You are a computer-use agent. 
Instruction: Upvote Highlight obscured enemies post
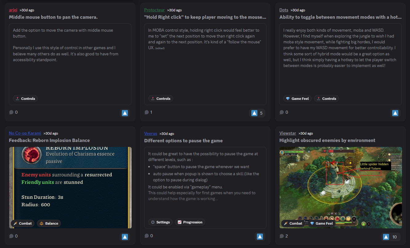(386, 237)
